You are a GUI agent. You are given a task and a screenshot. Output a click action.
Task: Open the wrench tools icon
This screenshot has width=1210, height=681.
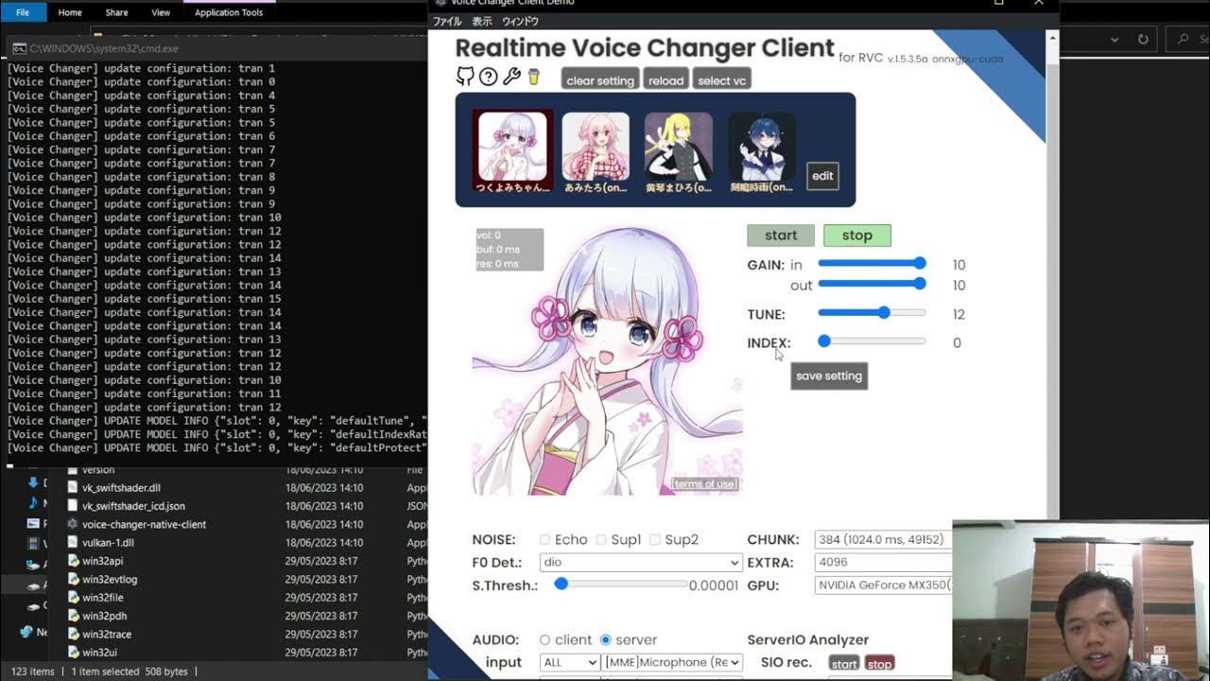[x=511, y=77]
